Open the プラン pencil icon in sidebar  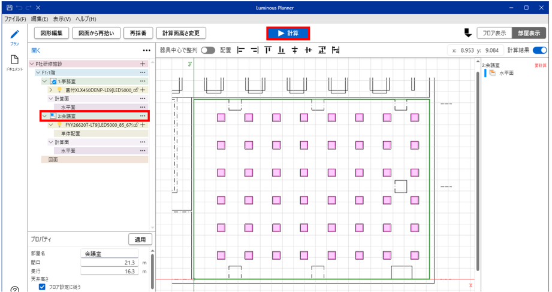[x=14, y=35]
